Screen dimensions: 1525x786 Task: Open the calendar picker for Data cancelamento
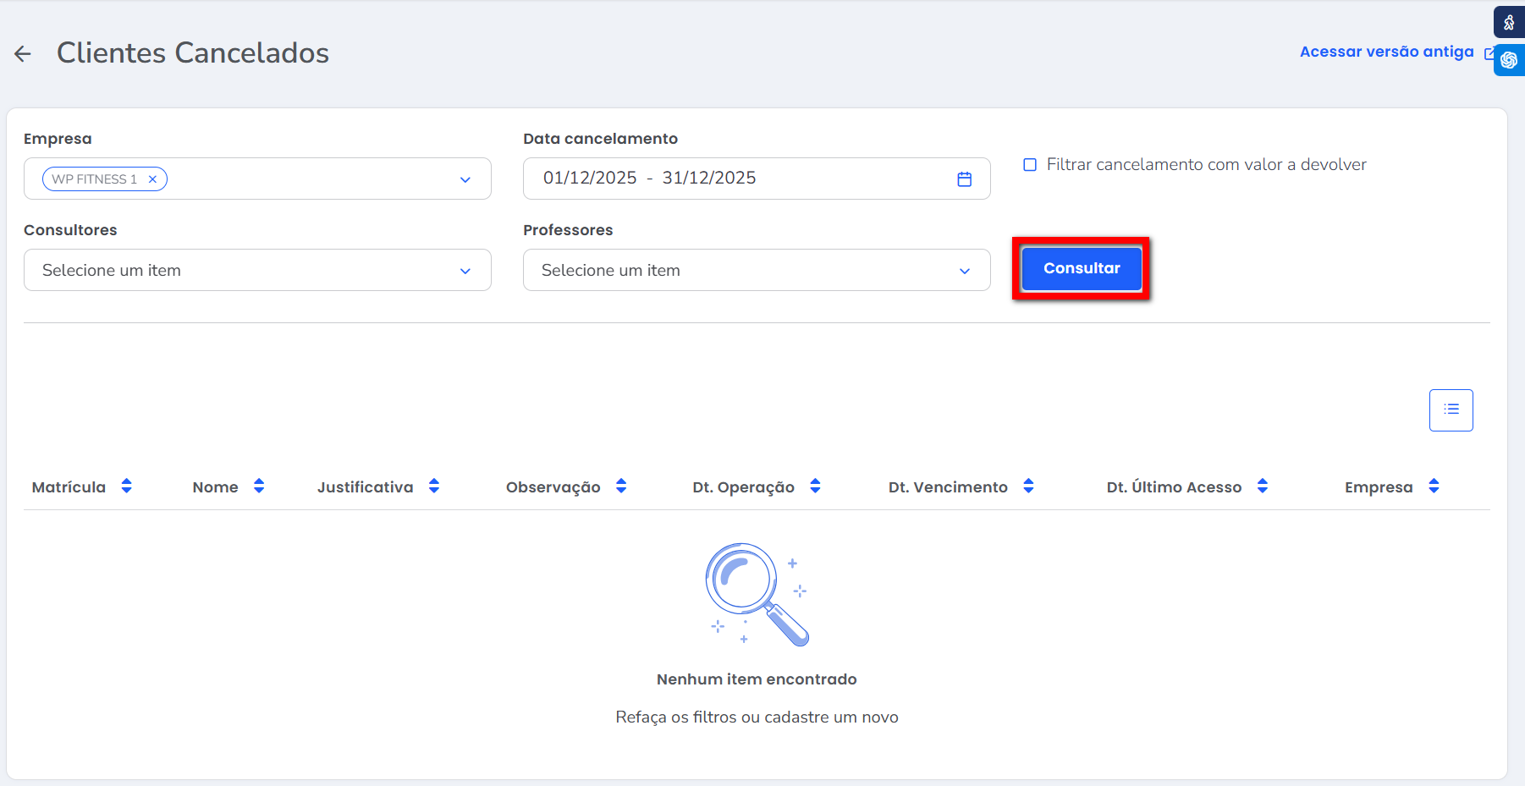click(x=964, y=179)
